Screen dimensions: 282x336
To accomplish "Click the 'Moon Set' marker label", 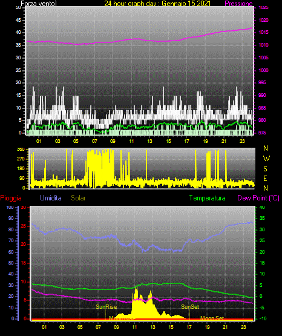I will (x=212, y=318).
